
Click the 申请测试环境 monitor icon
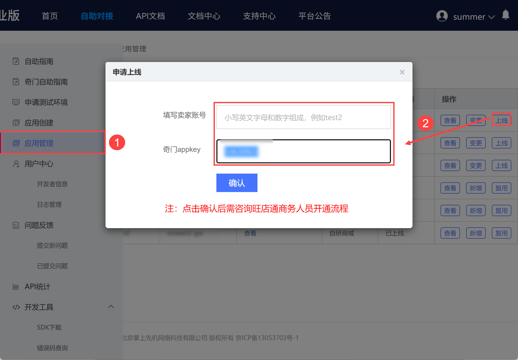tap(16, 102)
